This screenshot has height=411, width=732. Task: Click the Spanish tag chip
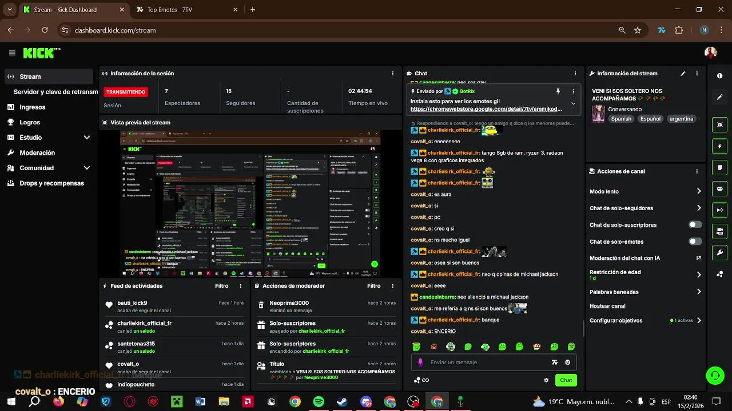click(621, 119)
